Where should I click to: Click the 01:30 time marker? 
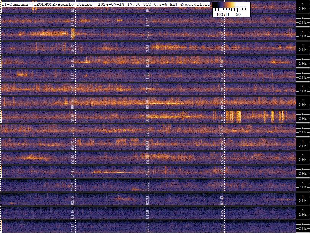click(x=147, y=214)
